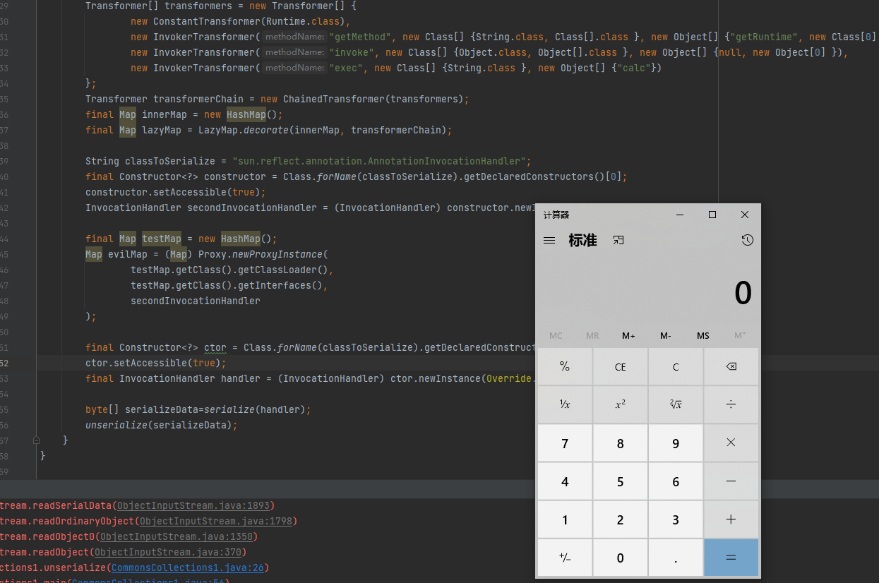Click 'testMap' variable on line 44
The height and width of the screenshot is (583, 879).
[x=162, y=239]
